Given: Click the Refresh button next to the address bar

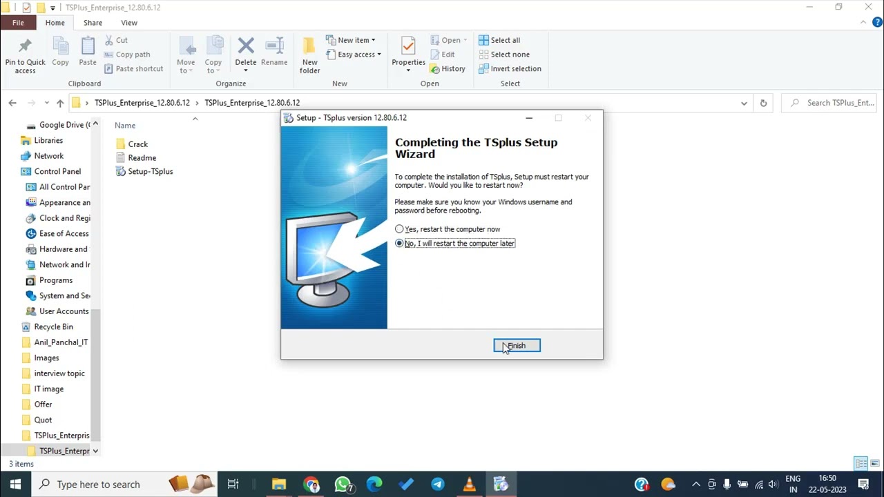Looking at the screenshot, I should (763, 103).
